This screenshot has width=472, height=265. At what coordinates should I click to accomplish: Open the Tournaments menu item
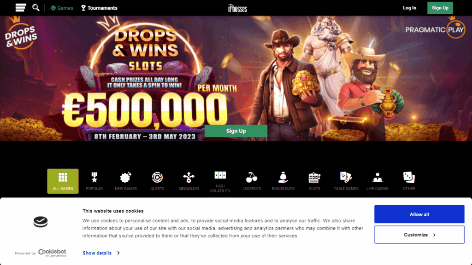pyautogui.click(x=99, y=8)
